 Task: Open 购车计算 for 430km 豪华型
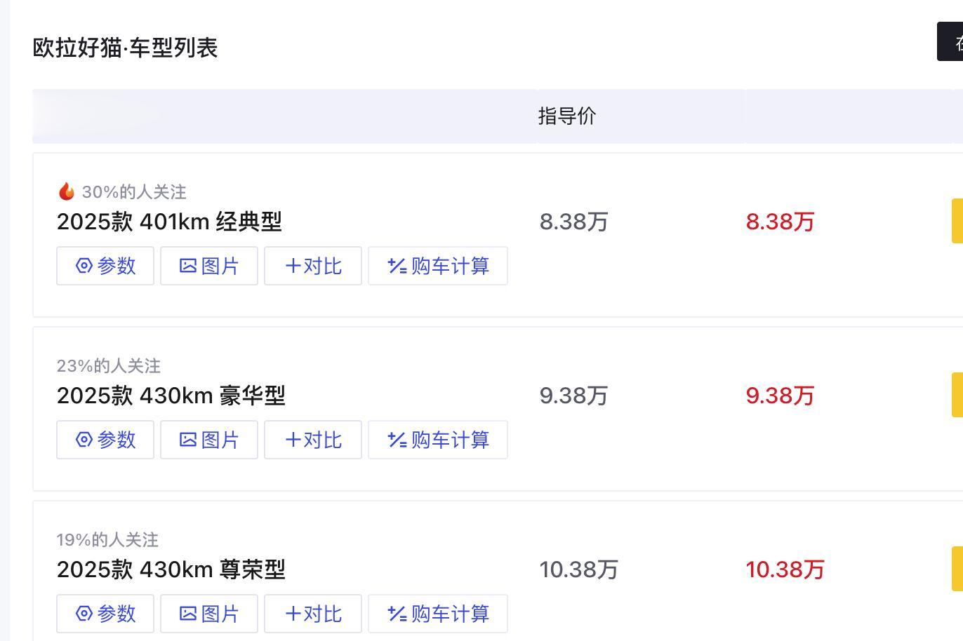[438, 440]
